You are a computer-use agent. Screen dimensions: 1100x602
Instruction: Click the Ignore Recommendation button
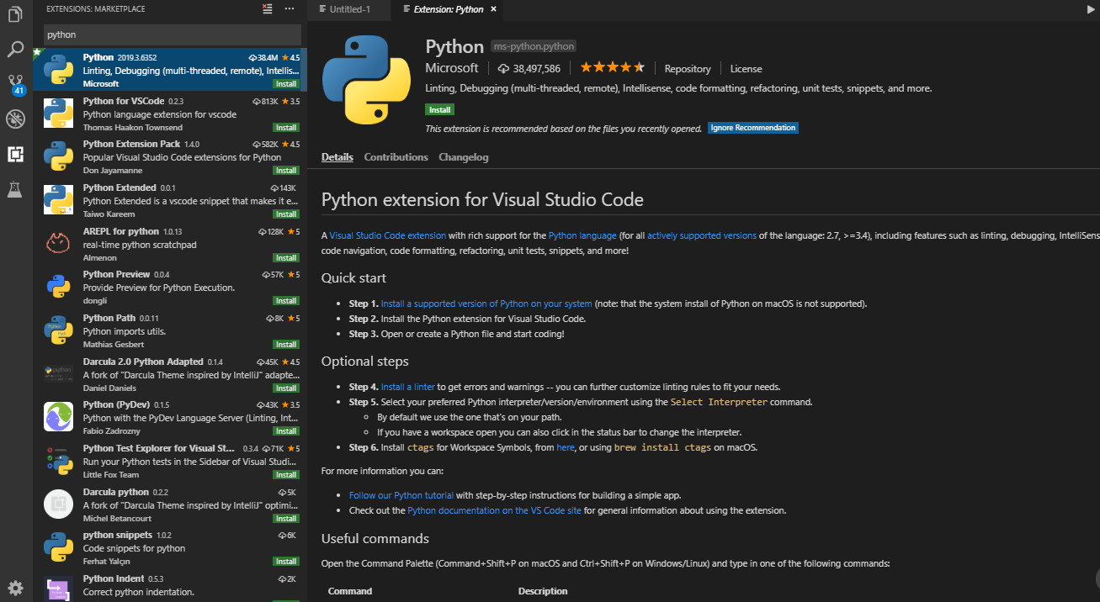click(752, 128)
